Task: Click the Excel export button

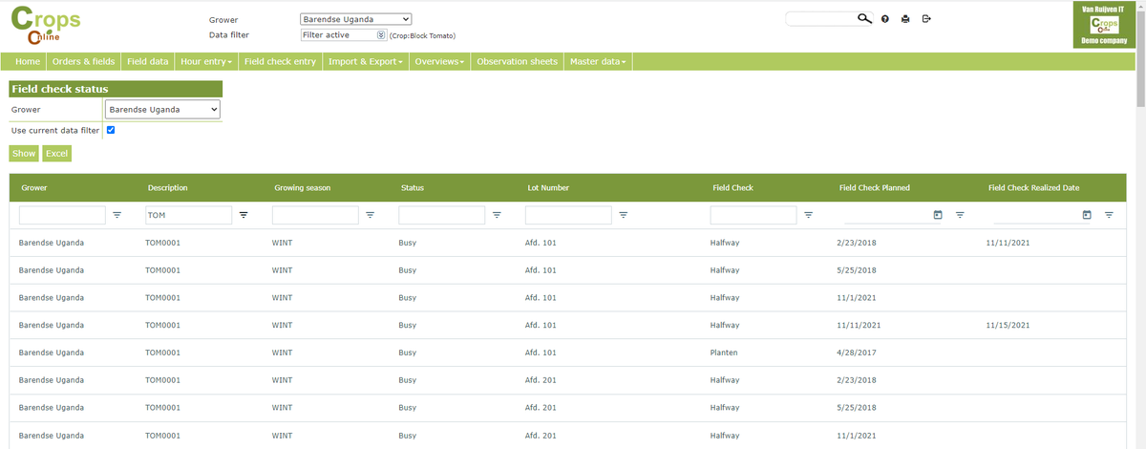Action: click(x=57, y=153)
